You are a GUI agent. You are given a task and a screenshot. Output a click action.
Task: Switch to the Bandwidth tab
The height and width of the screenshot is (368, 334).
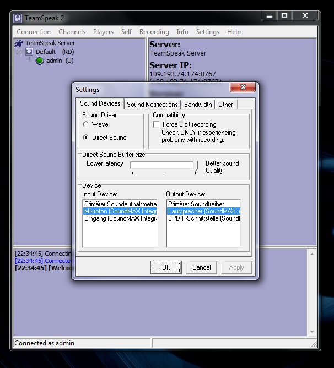[x=198, y=105]
